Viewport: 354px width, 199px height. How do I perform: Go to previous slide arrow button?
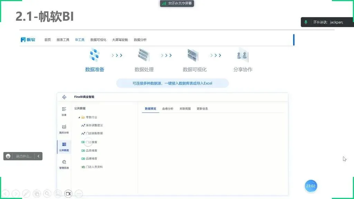point(5,193)
